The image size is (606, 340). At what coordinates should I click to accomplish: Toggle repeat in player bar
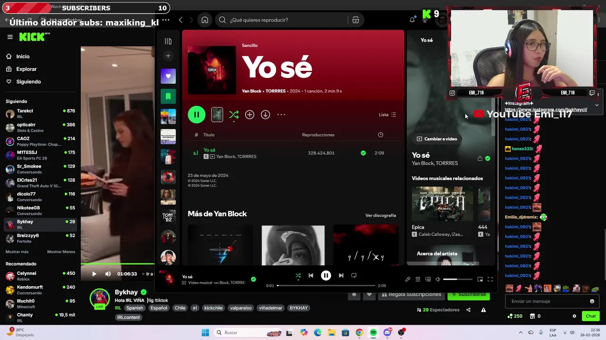[x=354, y=275]
